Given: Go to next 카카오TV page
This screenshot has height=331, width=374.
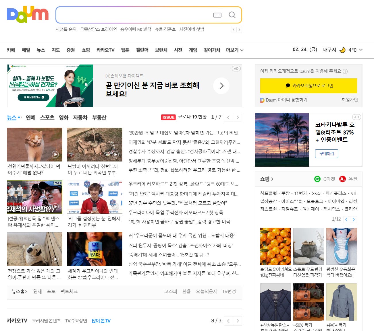Looking at the screenshot, I should 238,321.
